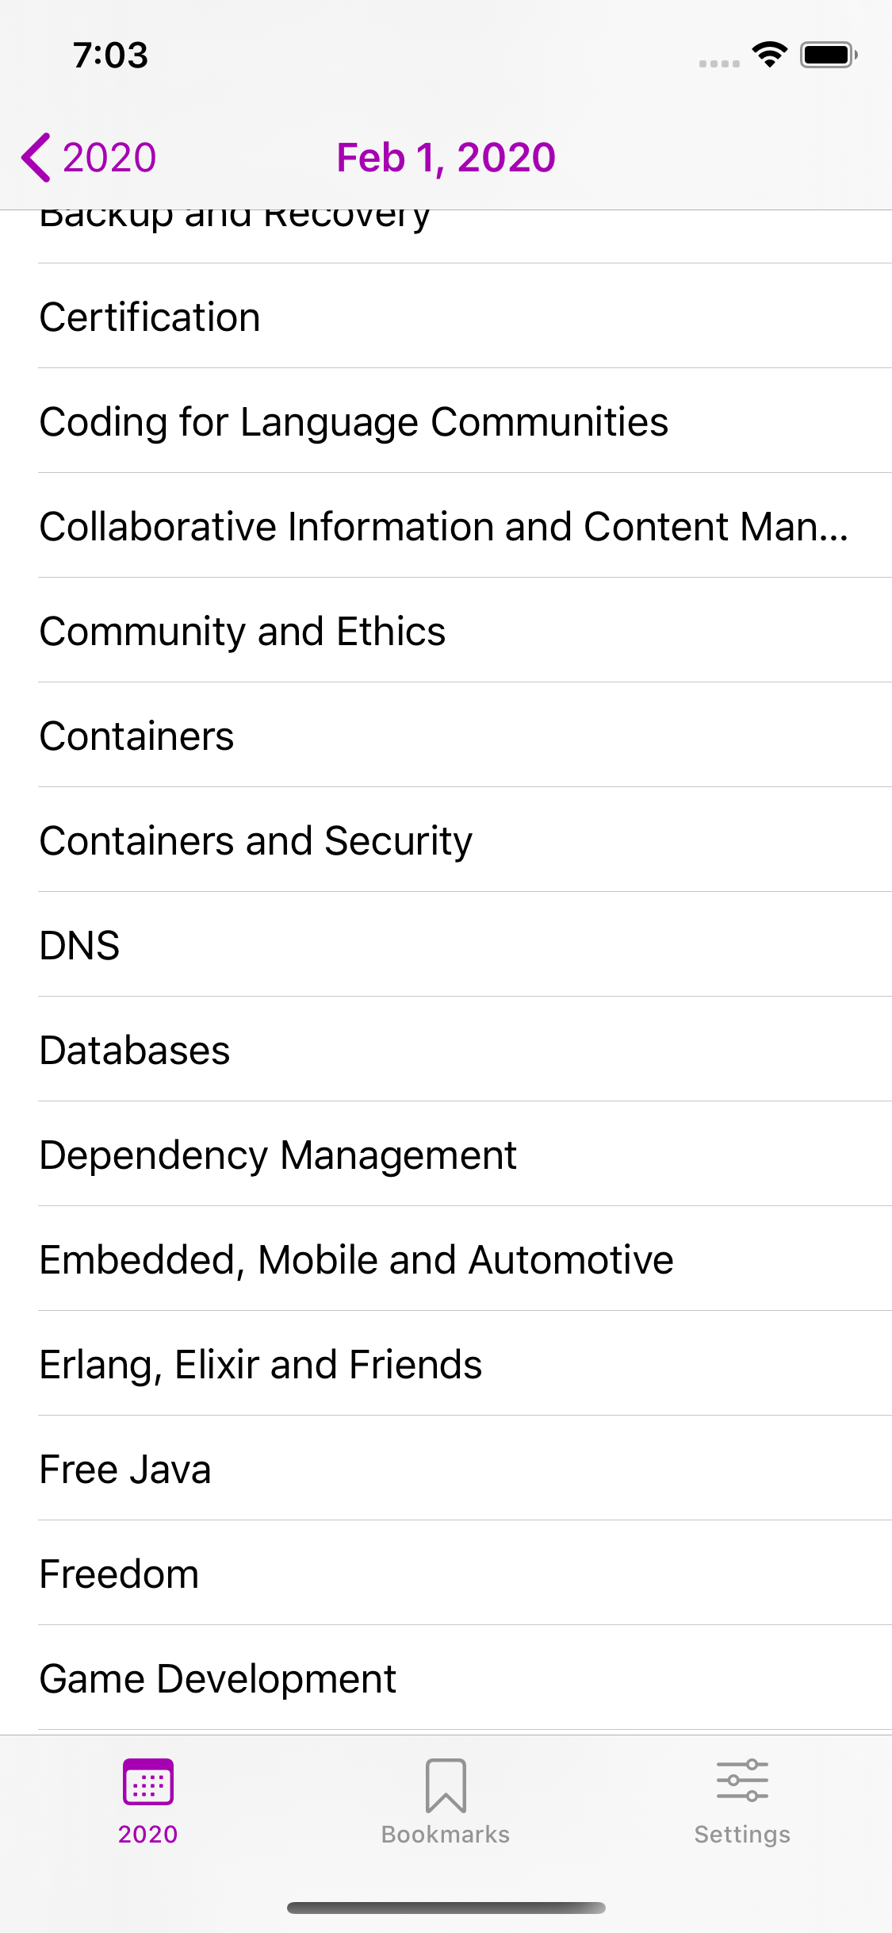Go back to the 2020 list
Viewport: 892px width, 1933px height.
coord(89,157)
